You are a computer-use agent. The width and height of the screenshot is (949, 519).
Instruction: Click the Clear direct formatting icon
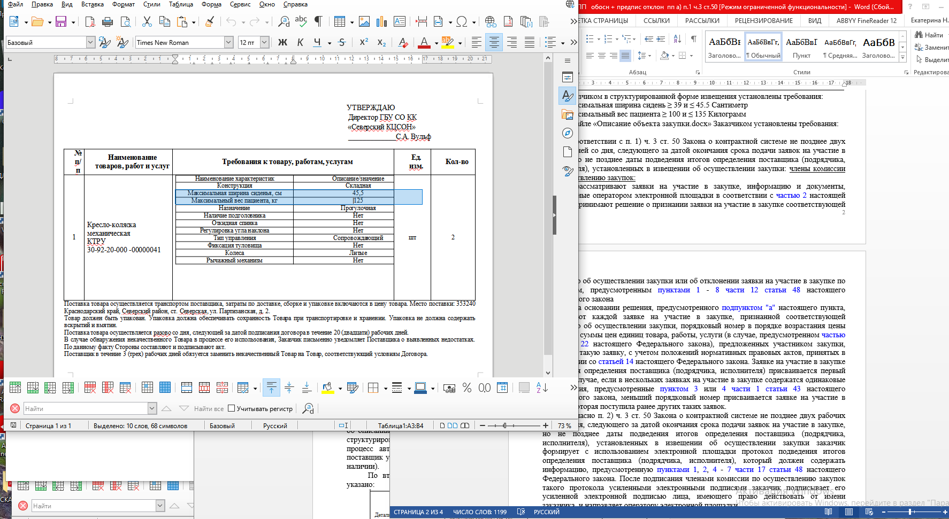403,42
